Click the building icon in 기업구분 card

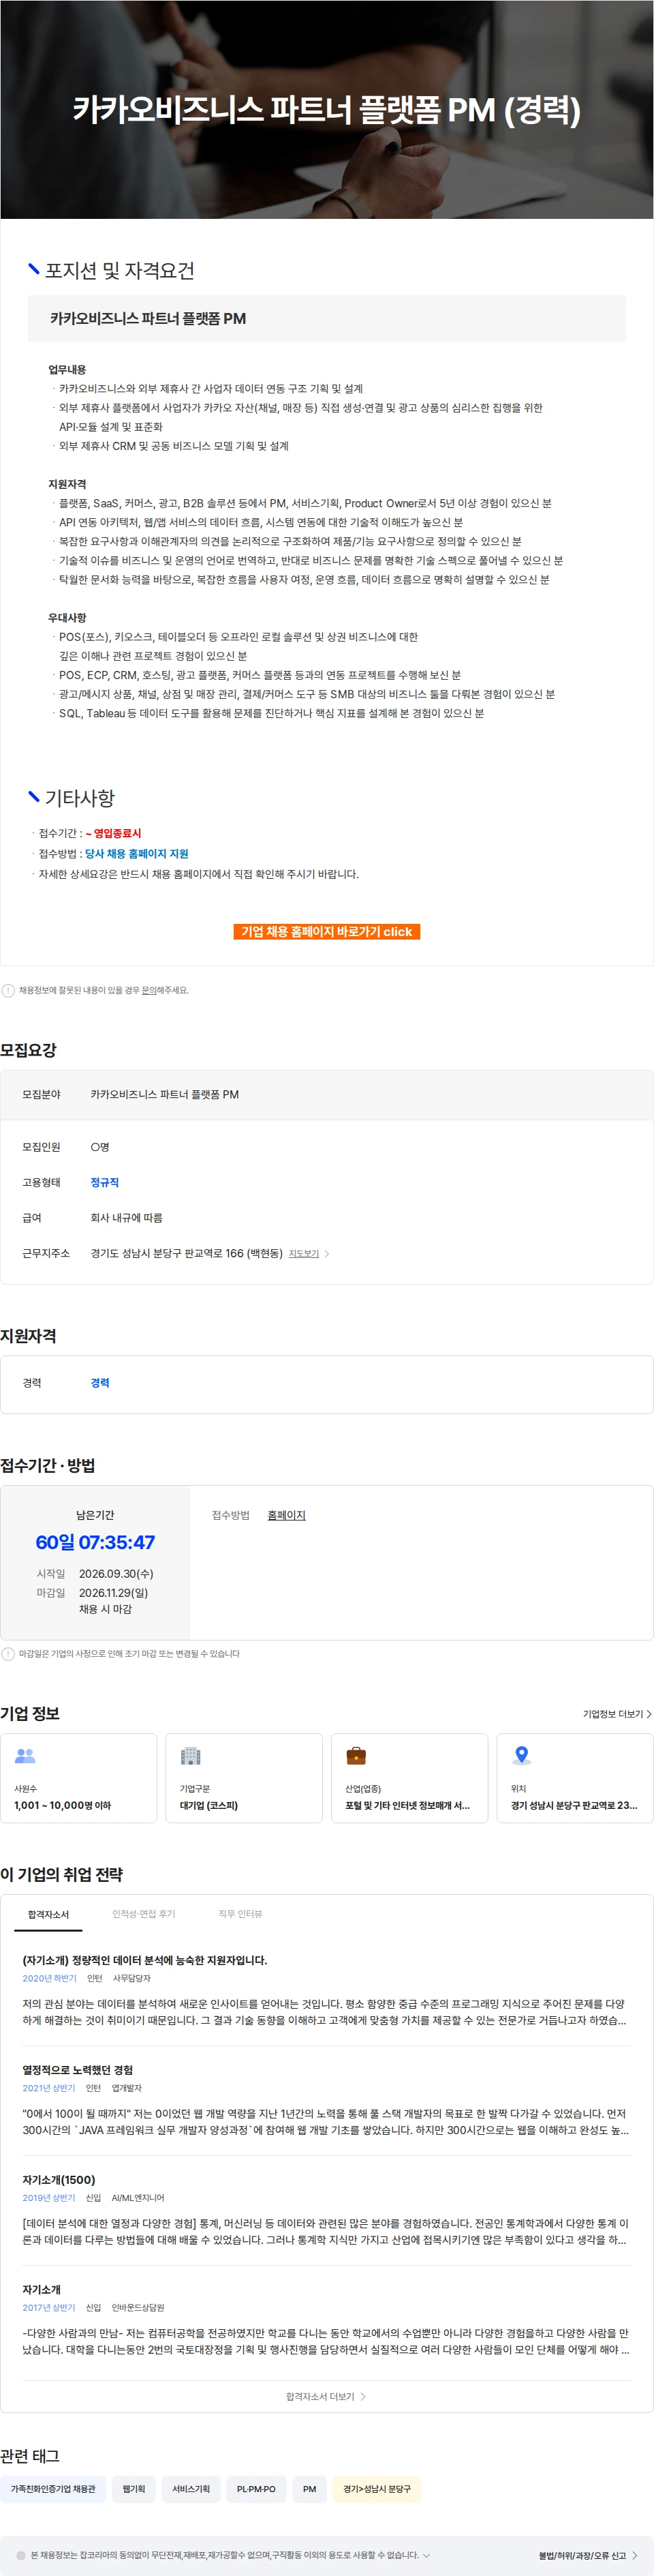(191, 1755)
